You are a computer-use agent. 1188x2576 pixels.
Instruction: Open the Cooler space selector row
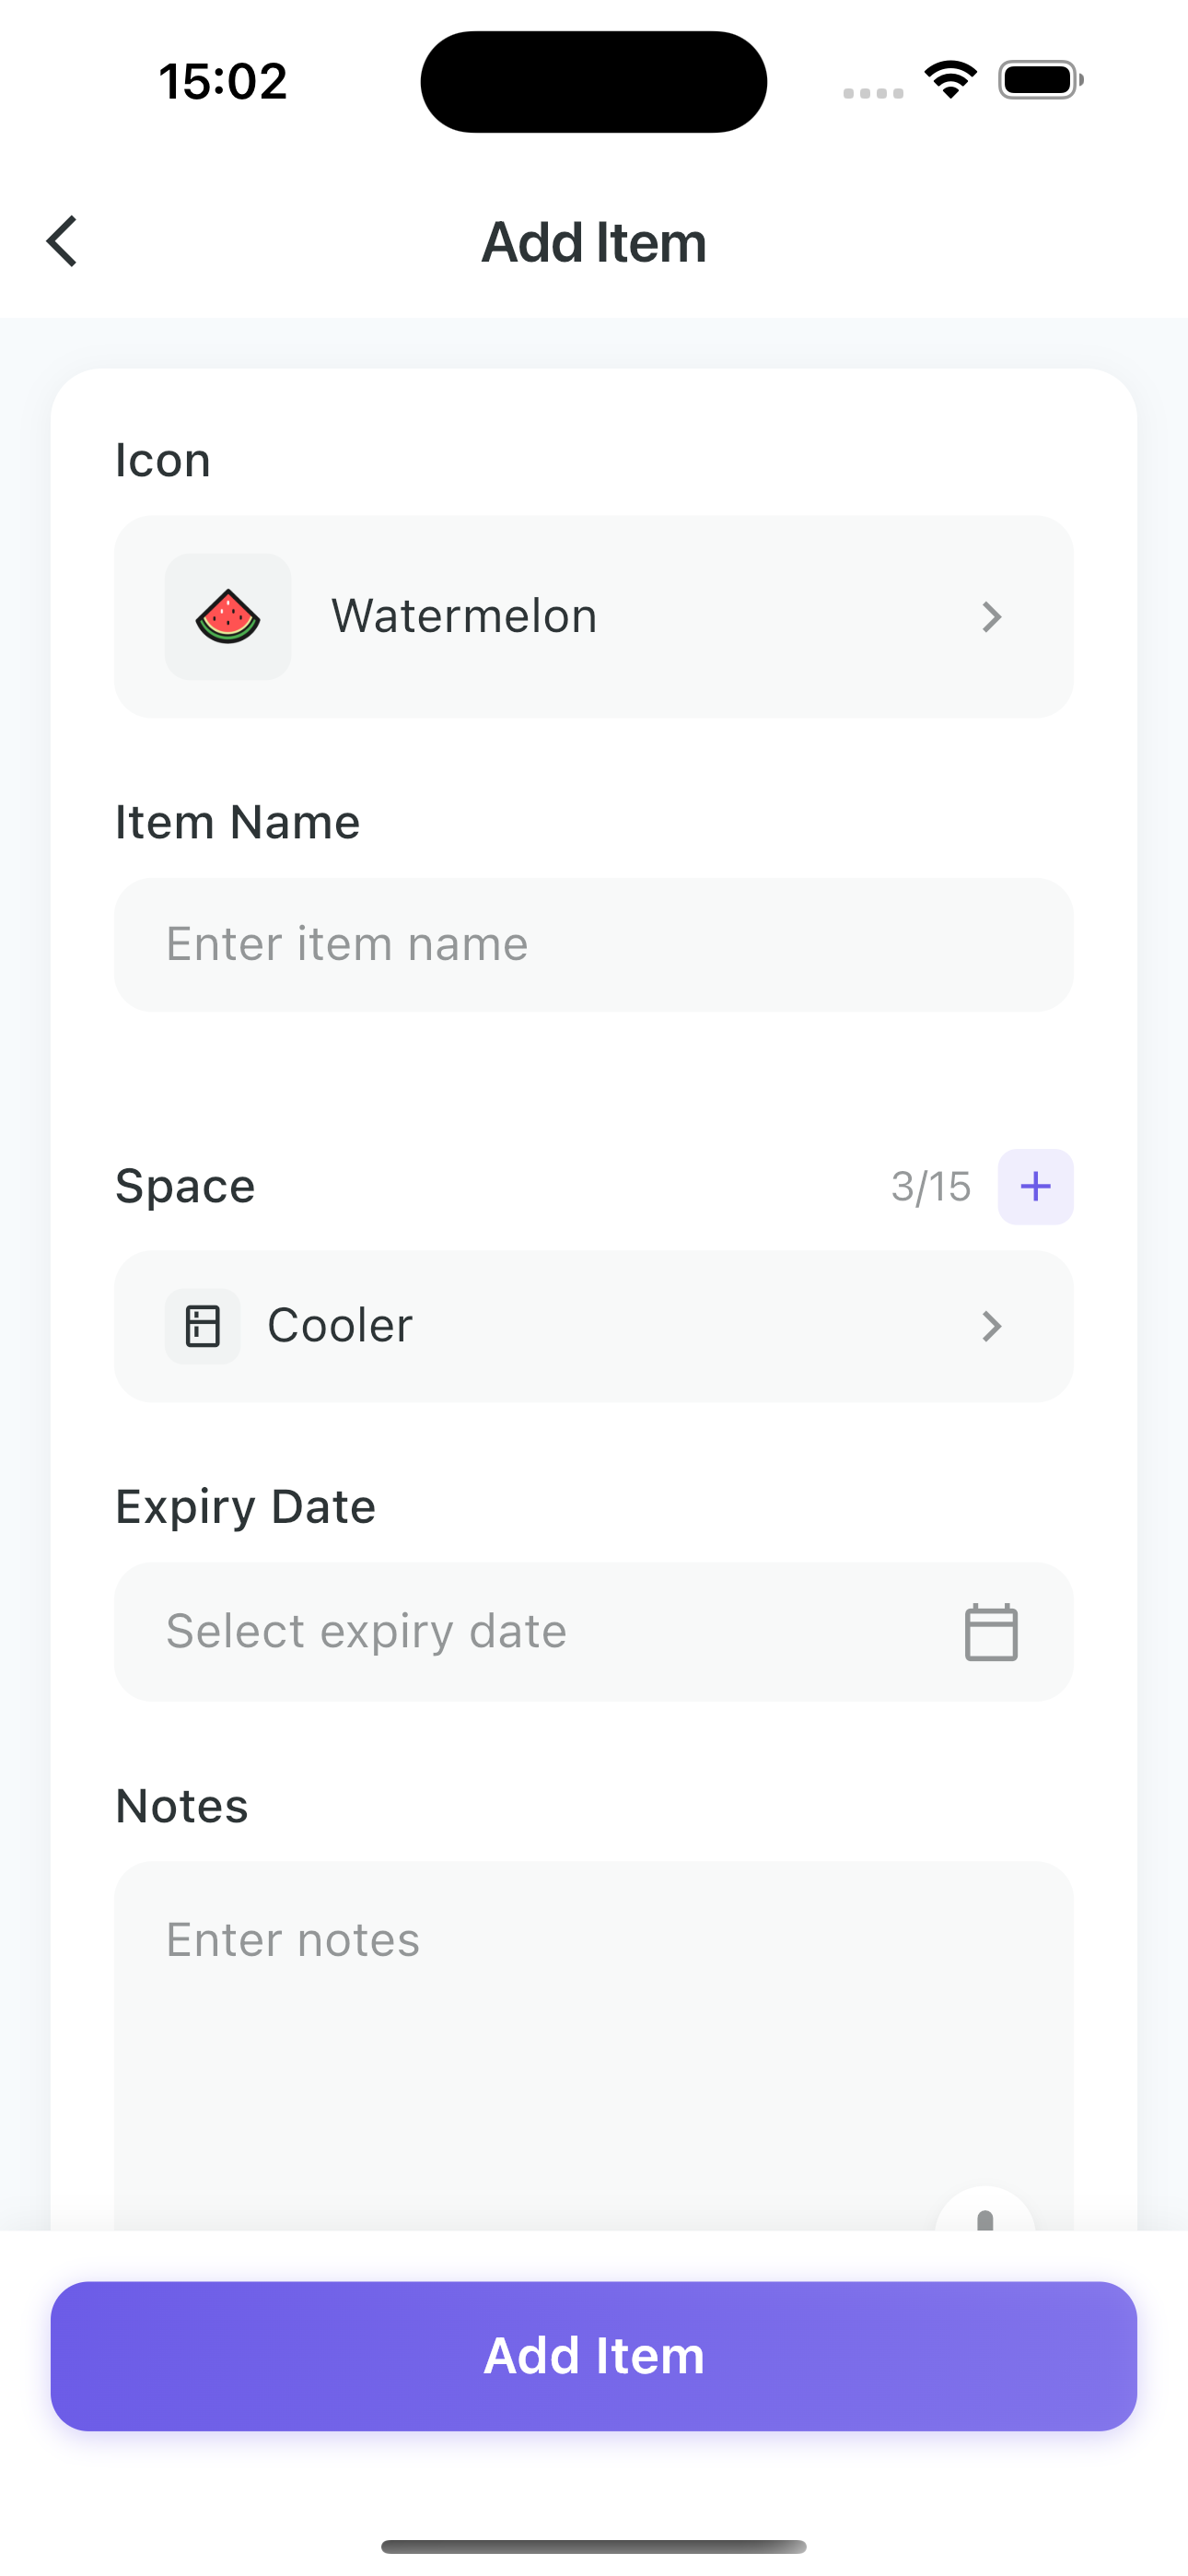(x=594, y=1326)
